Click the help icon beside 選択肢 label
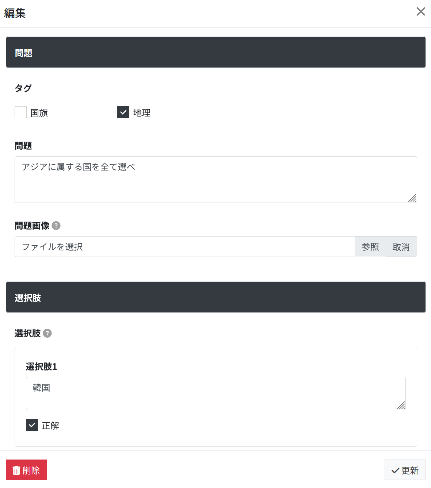The height and width of the screenshot is (488, 431). pyautogui.click(x=47, y=333)
